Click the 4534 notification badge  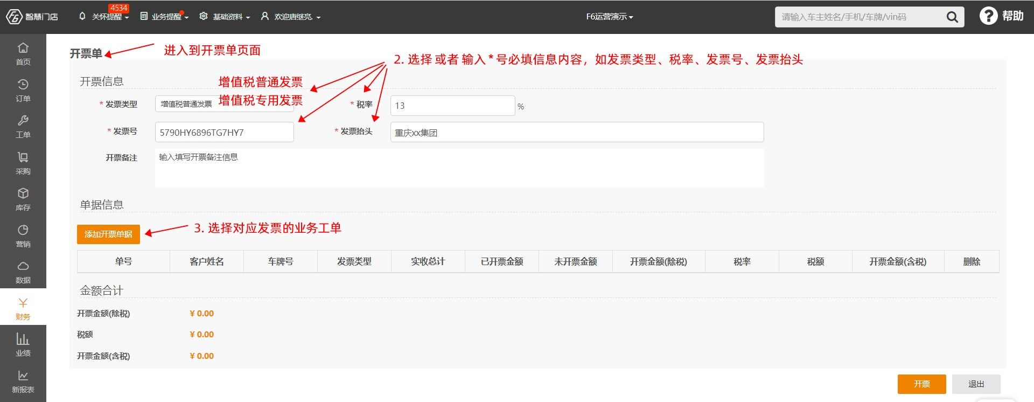[118, 8]
